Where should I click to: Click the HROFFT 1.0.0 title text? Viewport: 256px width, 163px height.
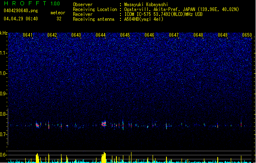click(x=32, y=3)
